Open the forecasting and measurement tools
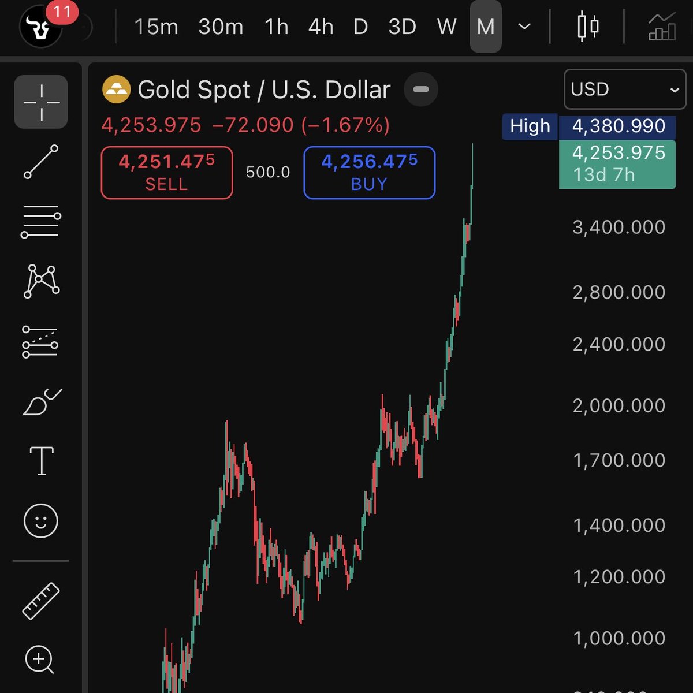The width and height of the screenshot is (693, 693). (x=40, y=342)
